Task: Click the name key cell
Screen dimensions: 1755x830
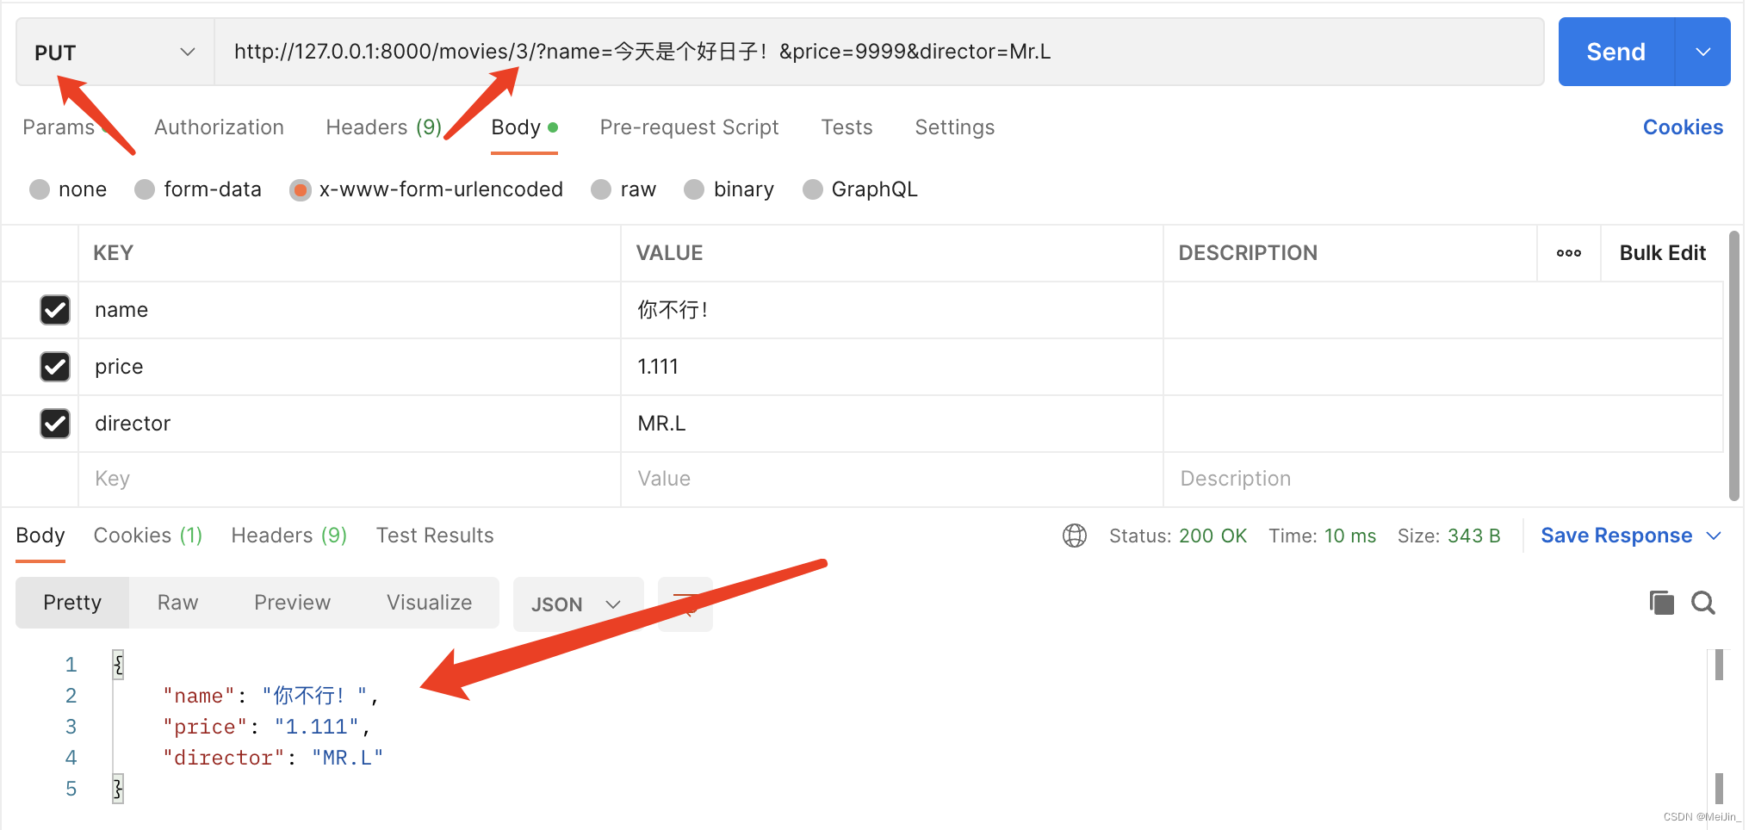Action: pos(350,310)
